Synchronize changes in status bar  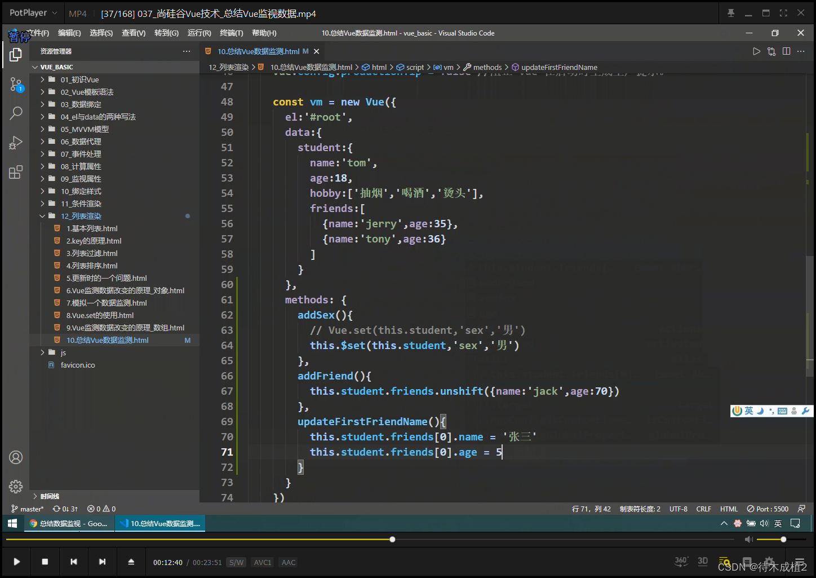point(65,509)
